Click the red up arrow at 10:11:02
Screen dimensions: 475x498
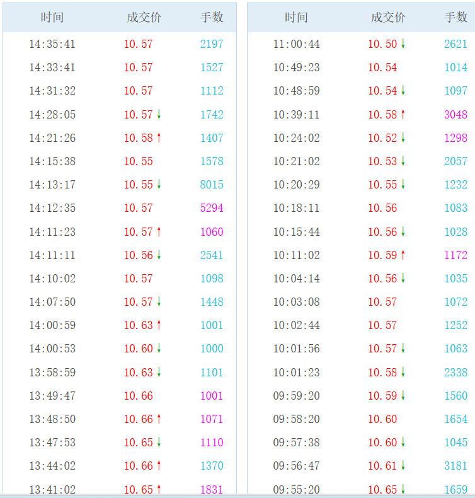(403, 255)
